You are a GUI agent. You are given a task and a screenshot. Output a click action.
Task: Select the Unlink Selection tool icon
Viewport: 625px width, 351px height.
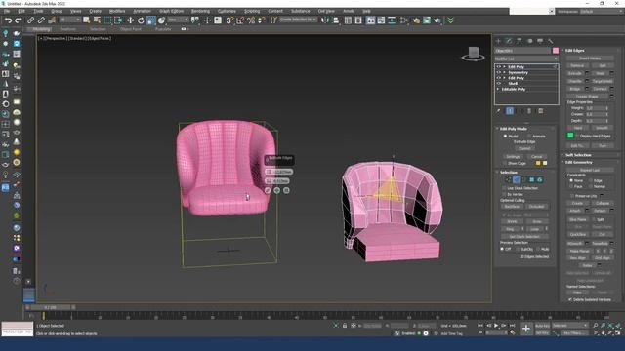(41, 20)
